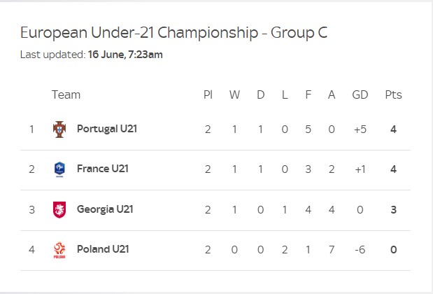Click the A column header
This screenshot has height=294, width=433.
tap(332, 94)
